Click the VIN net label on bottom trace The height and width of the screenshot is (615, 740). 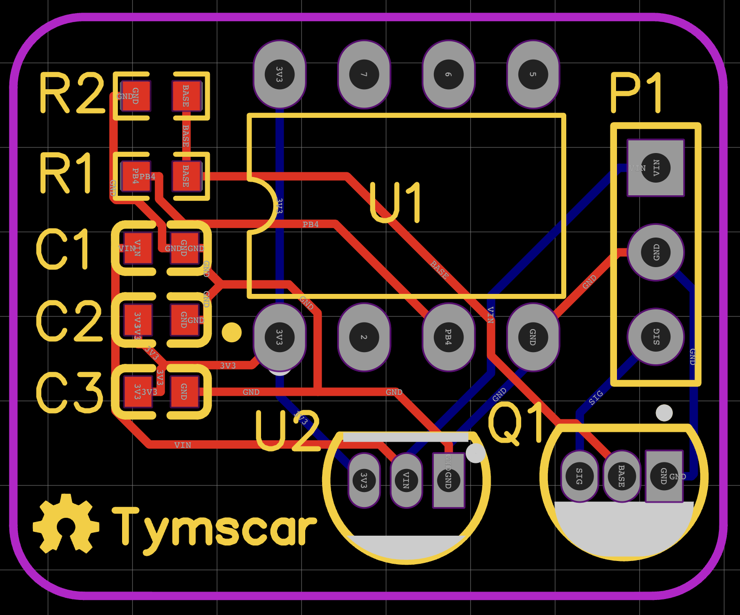pos(183,445)
